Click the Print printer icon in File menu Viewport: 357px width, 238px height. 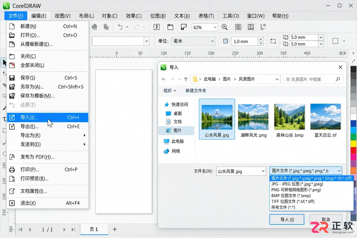pyautogui.click(x=12, y=169)
